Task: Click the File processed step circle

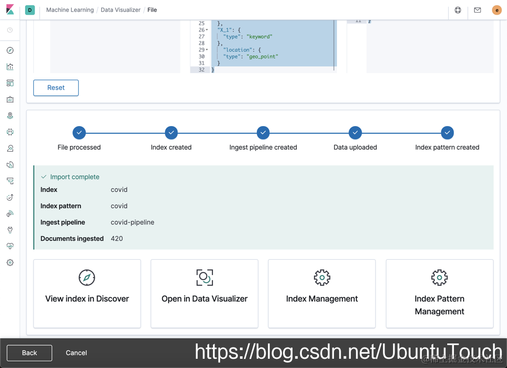Action: pos(79,133)
